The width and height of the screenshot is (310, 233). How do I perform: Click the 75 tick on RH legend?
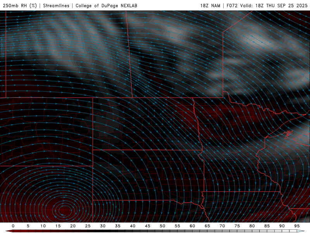[237, 226]
